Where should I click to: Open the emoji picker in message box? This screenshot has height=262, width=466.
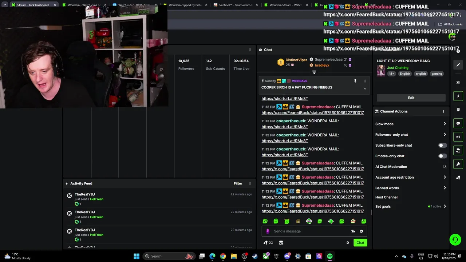click(361, 231)
